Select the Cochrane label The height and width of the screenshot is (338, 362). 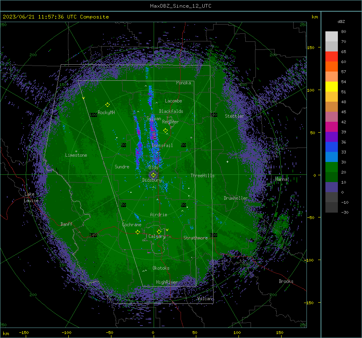tap(132, 225)
